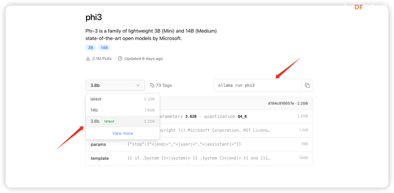
Task: Pick the 3.8b tag marked latest
Action: 123,121
